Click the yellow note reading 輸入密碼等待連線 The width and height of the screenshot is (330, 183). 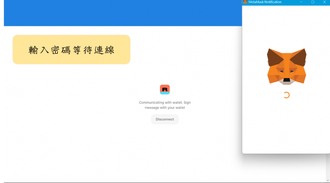pyautogui.click(x=71, y=50)
